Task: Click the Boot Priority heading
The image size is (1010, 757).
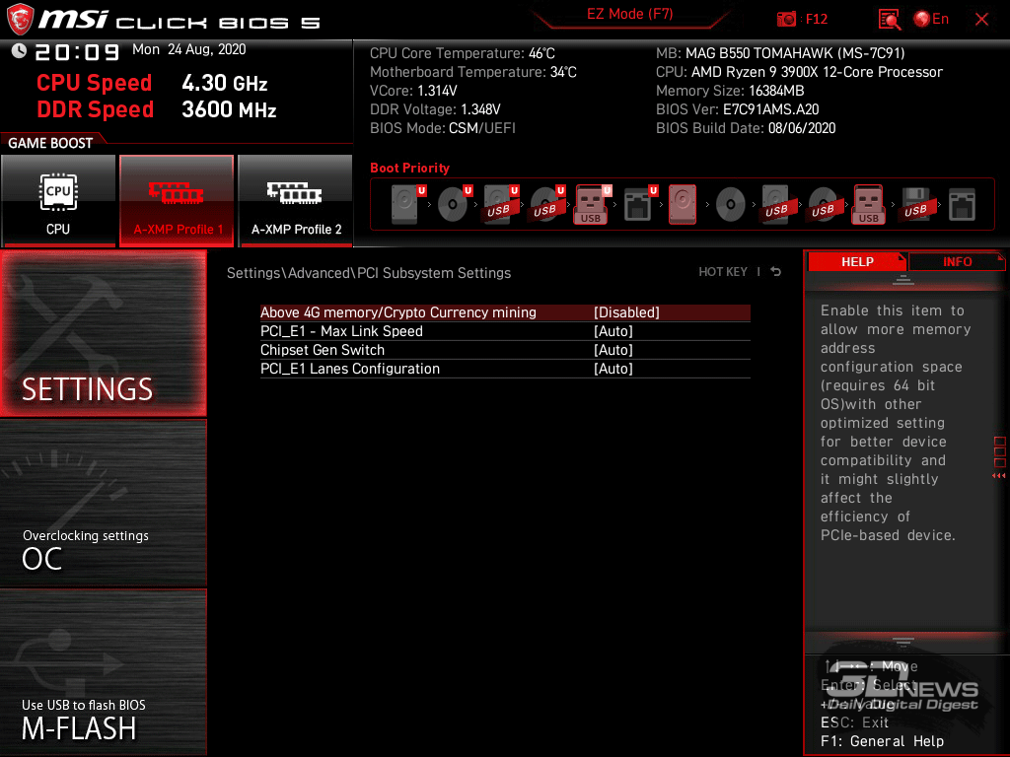Action: coord(409,168)
